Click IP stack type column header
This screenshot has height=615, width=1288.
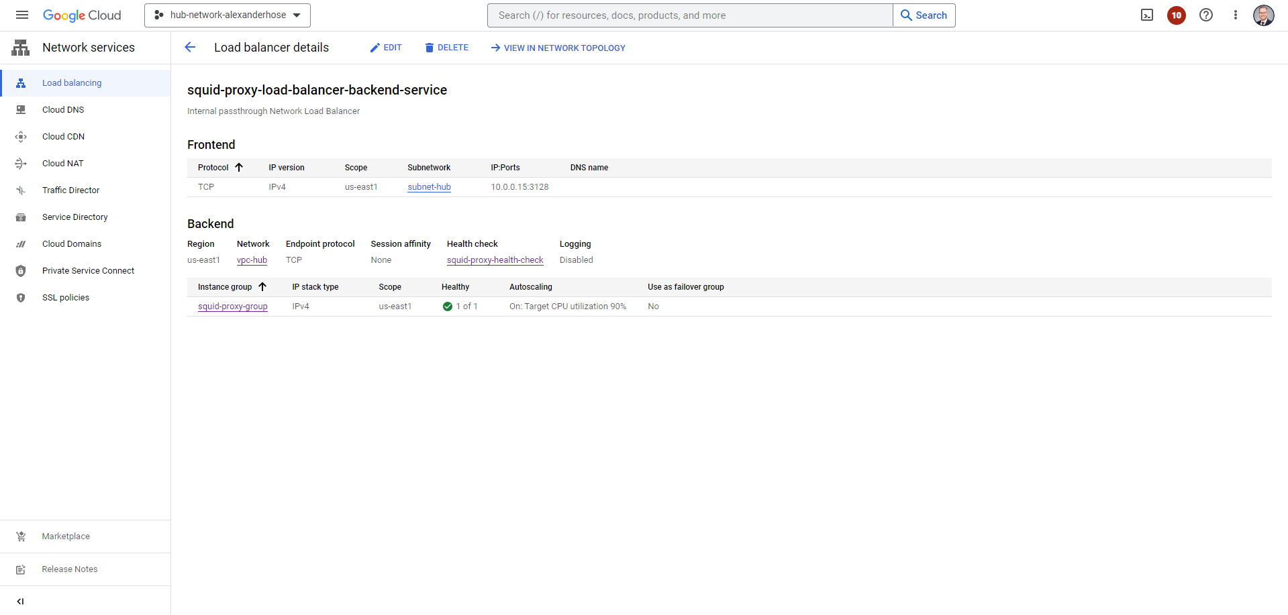point(315,287)
